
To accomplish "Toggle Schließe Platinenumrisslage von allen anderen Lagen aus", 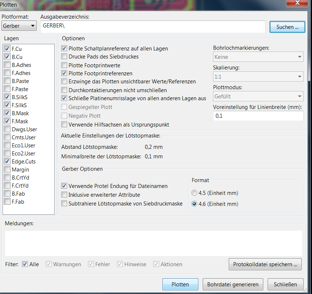I will [x=64, y=98].
